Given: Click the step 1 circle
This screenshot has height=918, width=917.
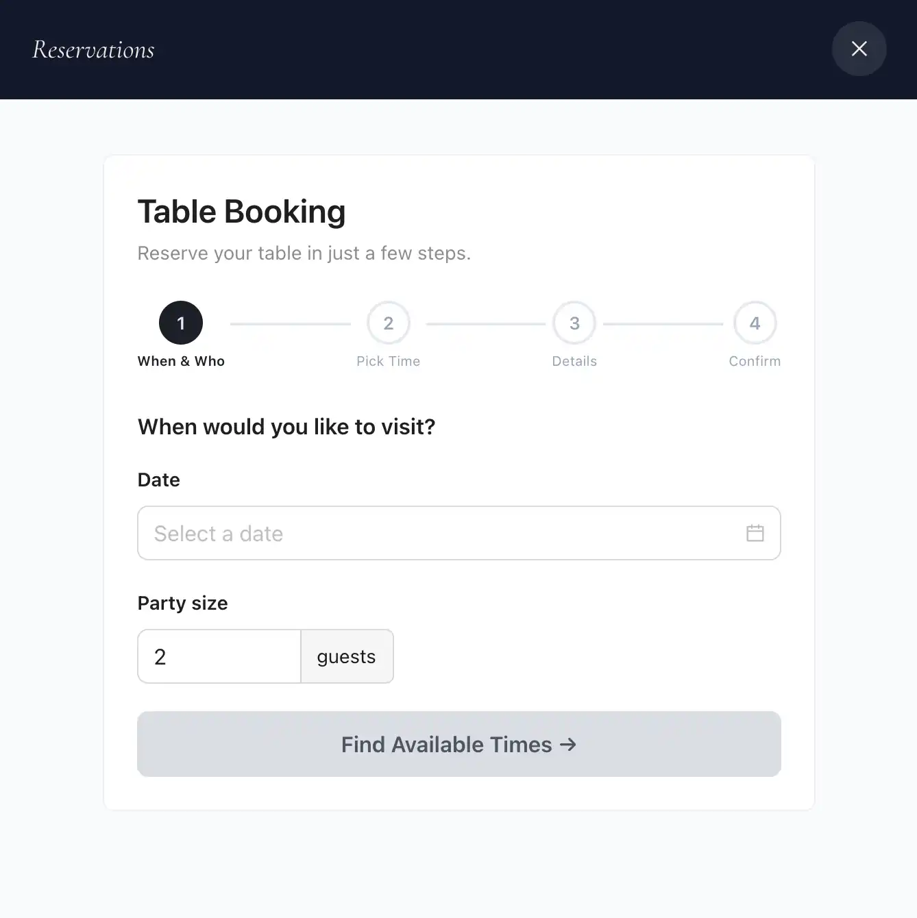Looking at the screenshot, I should tap(181, 323).
